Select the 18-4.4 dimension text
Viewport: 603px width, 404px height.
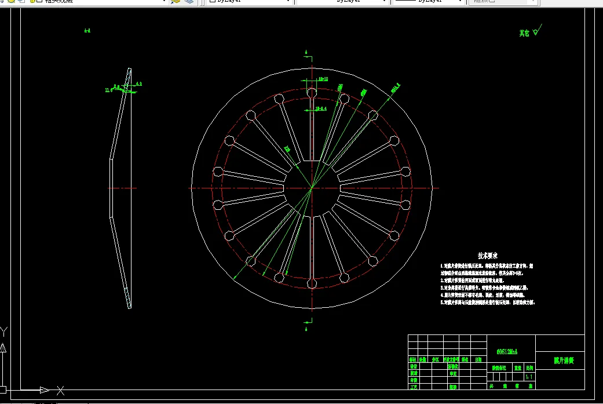[321, 108]
